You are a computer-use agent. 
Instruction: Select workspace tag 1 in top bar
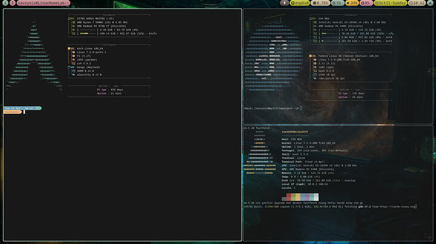(5, 3)
